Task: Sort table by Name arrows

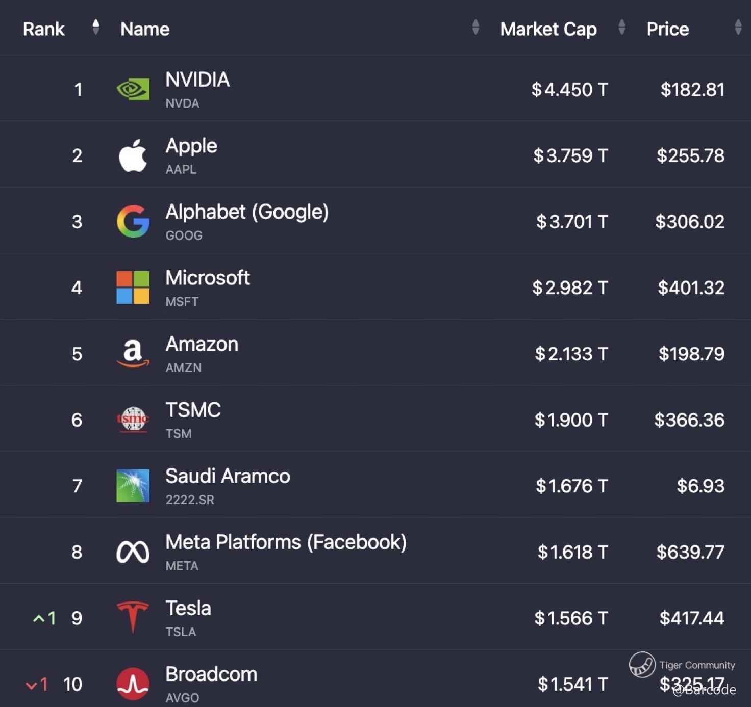Action: (x=475, y=27)
